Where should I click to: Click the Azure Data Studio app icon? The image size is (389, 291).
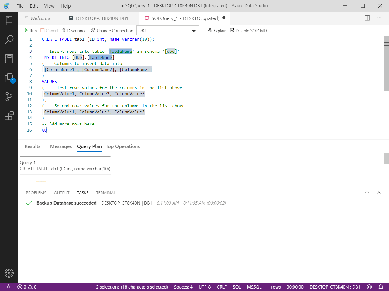tap(7, 6)
